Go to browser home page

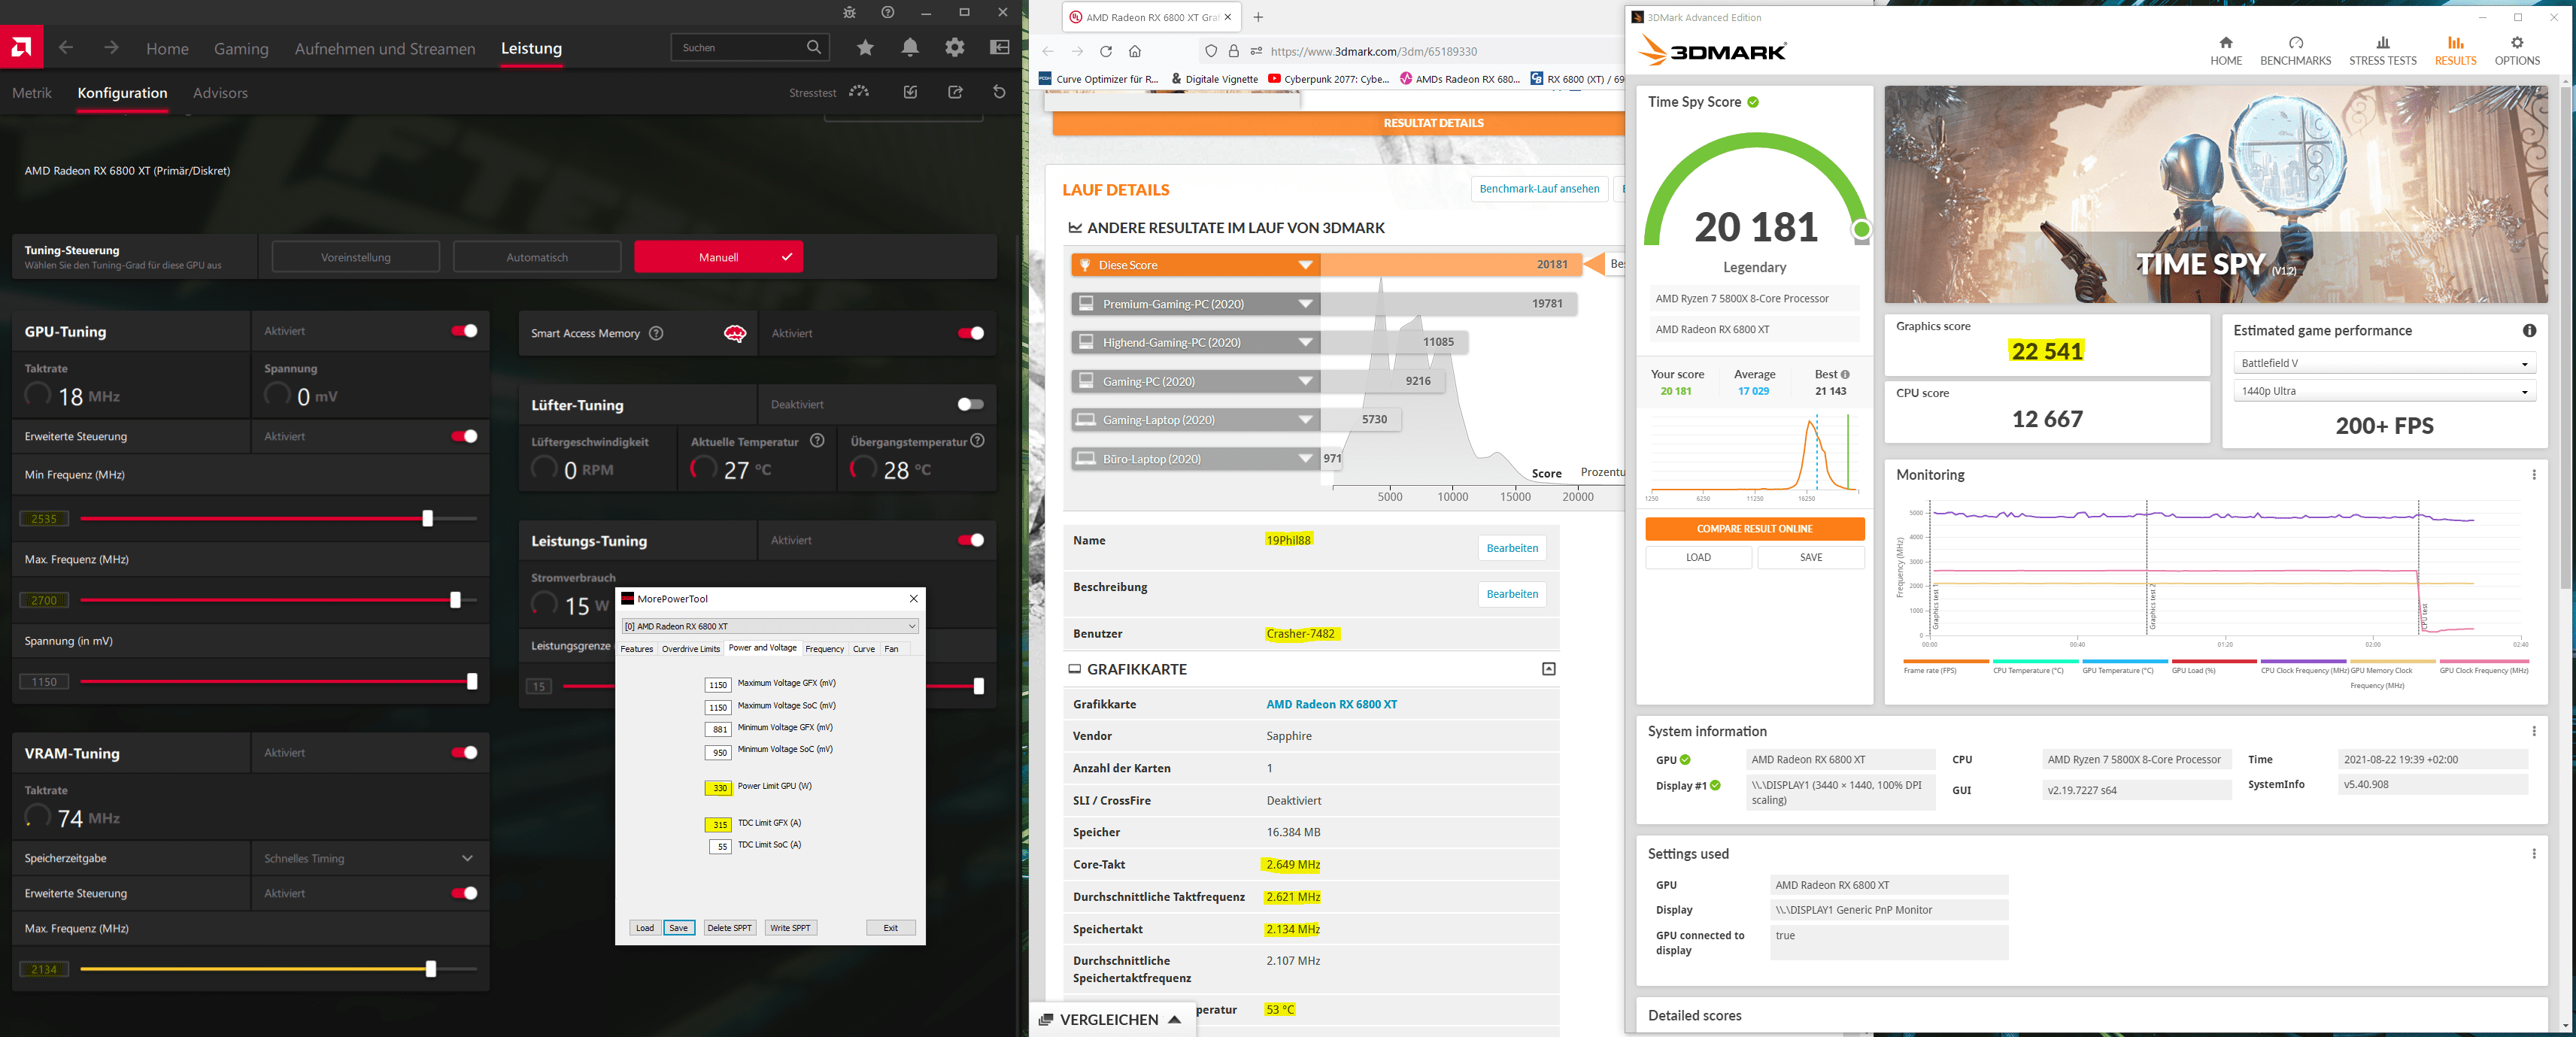click(1135, 51)
